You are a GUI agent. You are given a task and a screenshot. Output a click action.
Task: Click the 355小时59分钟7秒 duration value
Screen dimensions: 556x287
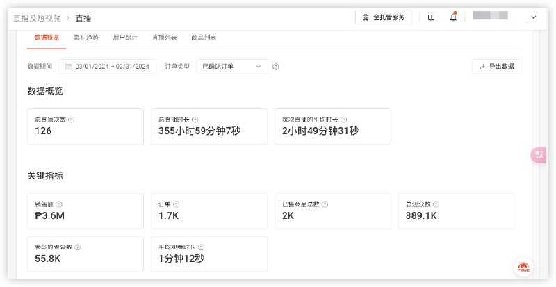click(199, 131)
